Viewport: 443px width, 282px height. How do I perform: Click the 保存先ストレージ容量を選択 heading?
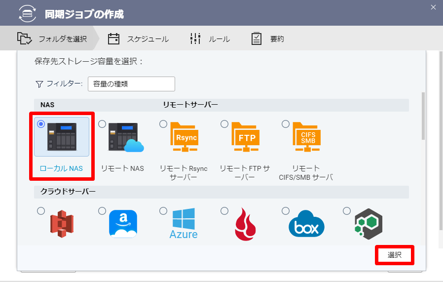pyautogui.click(x=89, y=61)
